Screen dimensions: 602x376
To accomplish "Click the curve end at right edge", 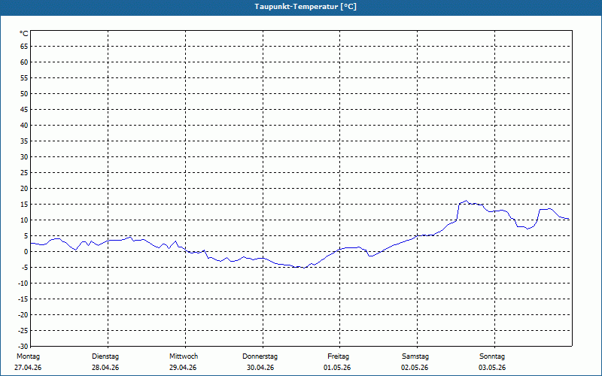I will pos(569,219).
